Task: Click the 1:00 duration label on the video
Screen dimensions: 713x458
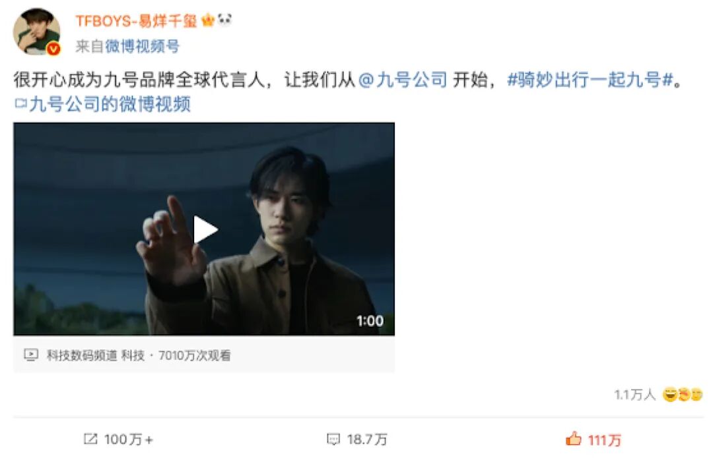Action: pos(370,321)
